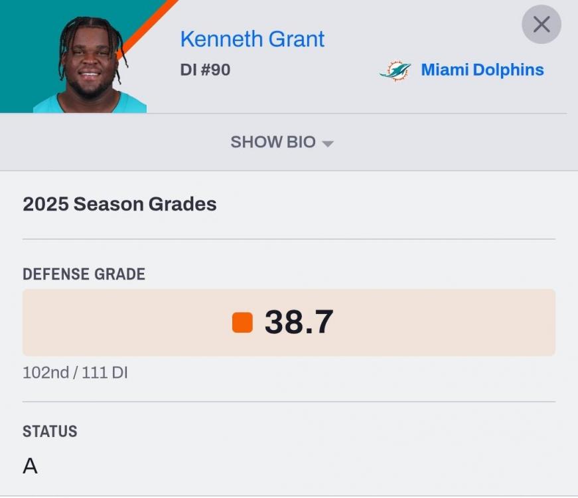Click the divider below the Season Grades heading
Viewport: 578px width, 498px height.
click(289, 239)
